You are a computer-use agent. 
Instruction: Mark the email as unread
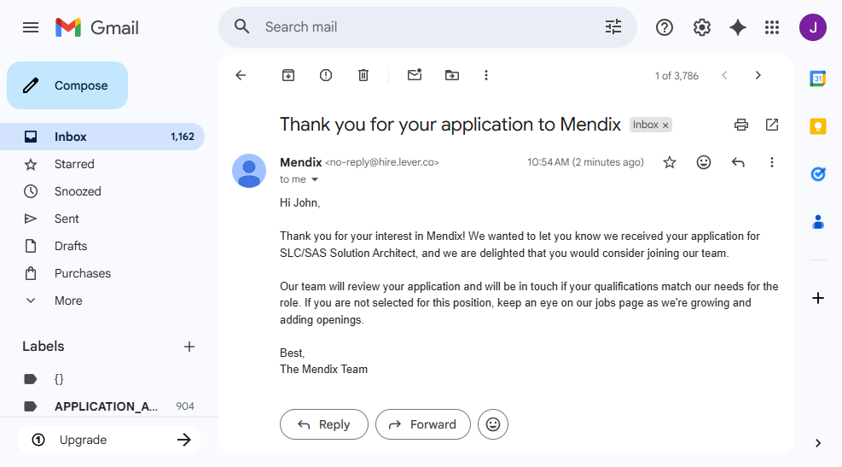pyautogui.click(x=415, y=75)
